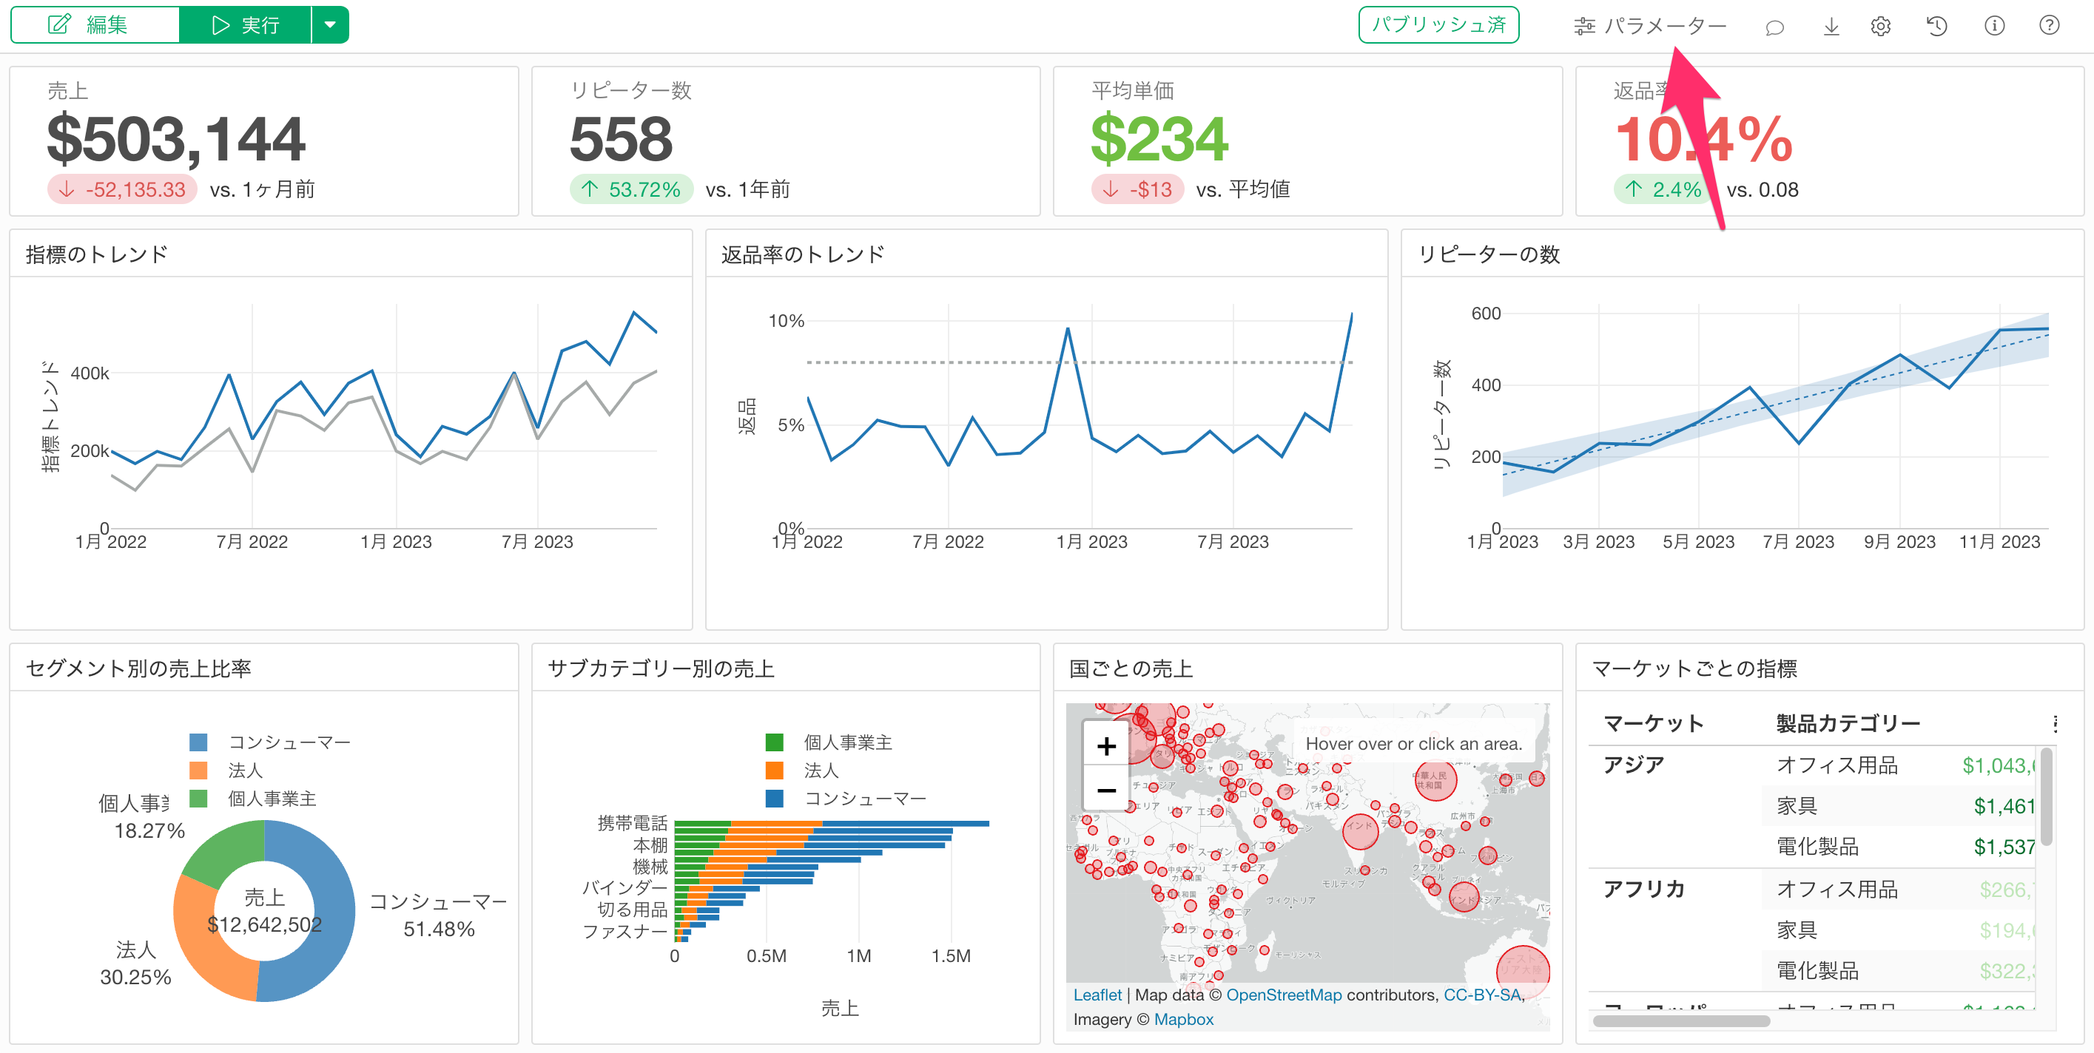
Task: Open the Leaflet link
Action: (1097, 995)
